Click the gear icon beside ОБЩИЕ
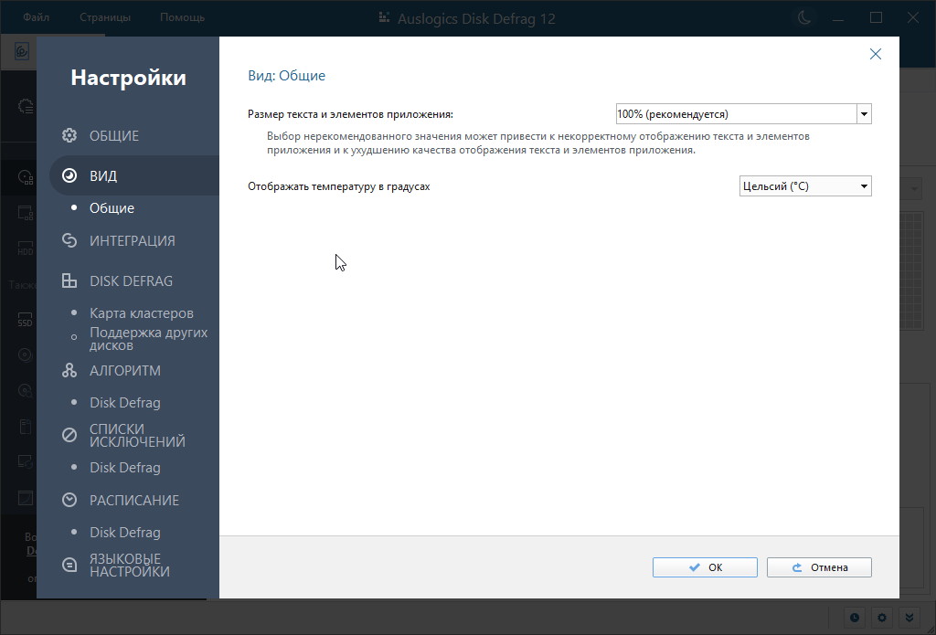 click(69, 135)
